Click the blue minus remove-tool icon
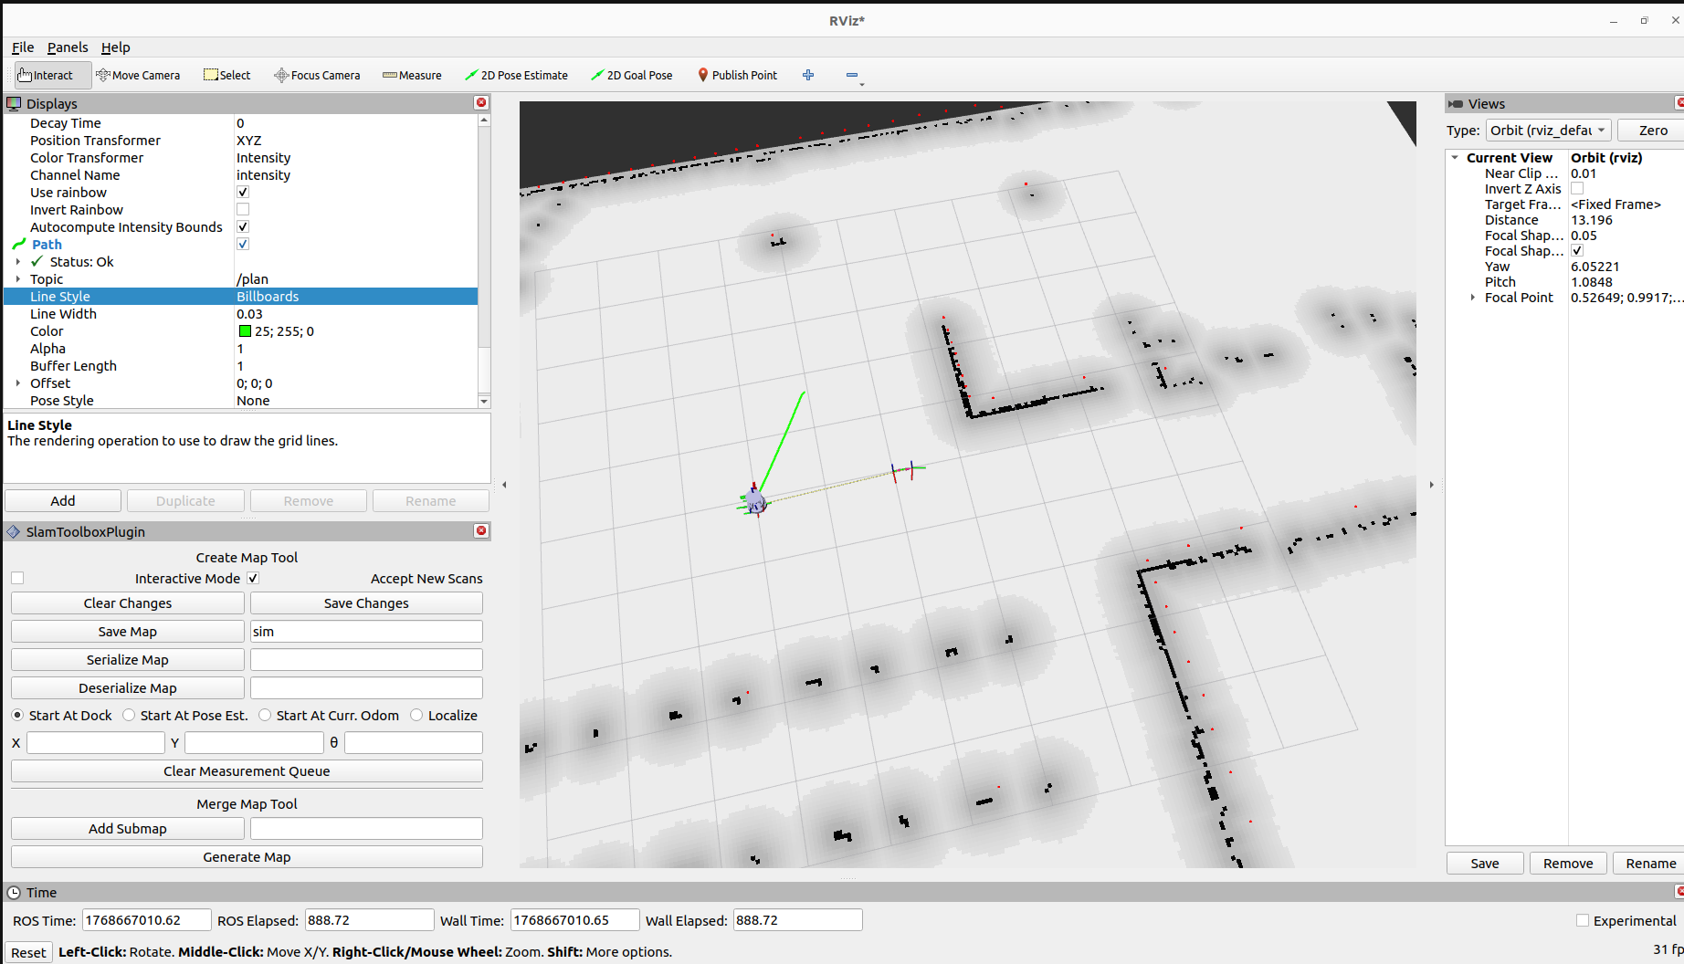 [852, 75]
